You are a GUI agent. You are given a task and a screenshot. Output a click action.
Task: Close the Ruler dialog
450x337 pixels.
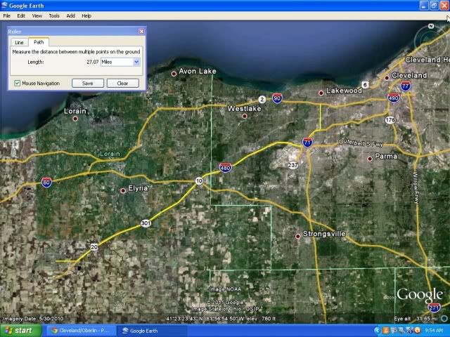click(141, 31)
